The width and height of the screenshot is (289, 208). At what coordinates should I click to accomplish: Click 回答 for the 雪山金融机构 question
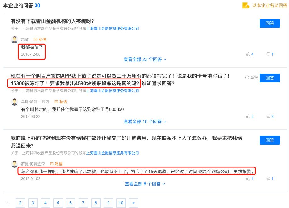(x=270, y=23)
